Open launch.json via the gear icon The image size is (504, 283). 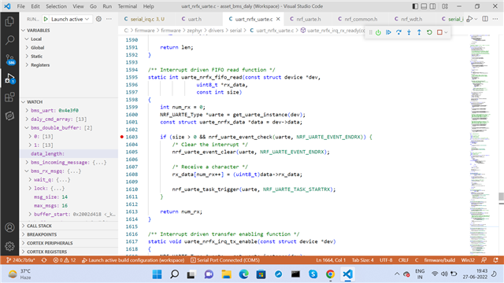pyautogui.click(x=98, y=19)
